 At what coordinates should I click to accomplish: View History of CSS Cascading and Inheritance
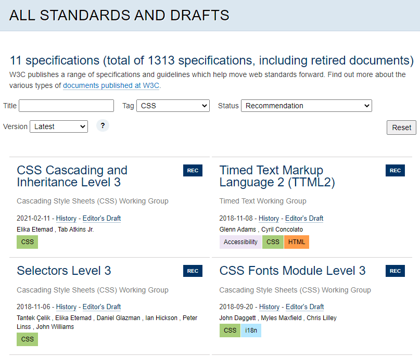coord(66,219)
